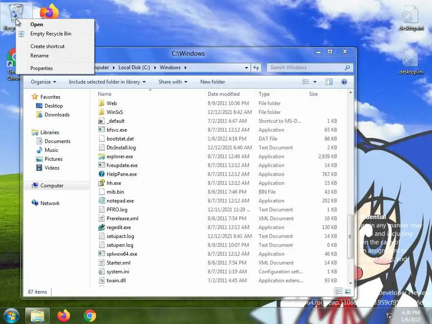Sort by the Name column header

tap(150, 94)
